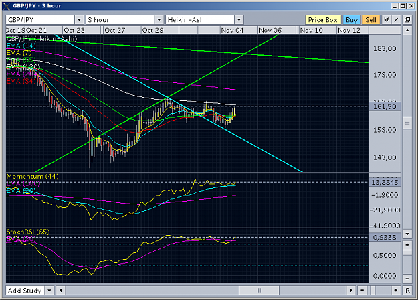This screenshot has height=300, width=418.
Task: Click the 161,50 current price marker
Action: point(385,106)
